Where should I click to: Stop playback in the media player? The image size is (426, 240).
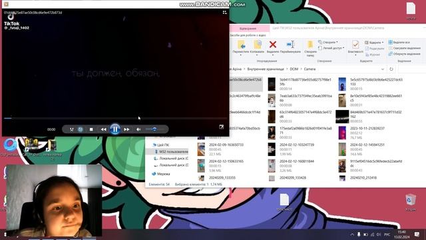91,129
